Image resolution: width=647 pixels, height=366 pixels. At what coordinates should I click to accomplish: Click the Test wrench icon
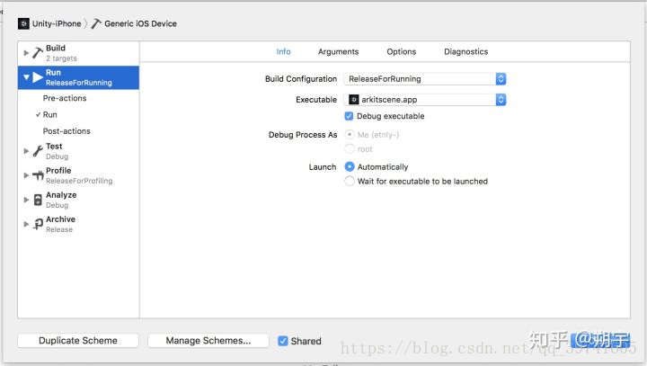point(38,151)
